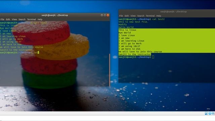Viewport: 215px width, 121px height.
Task: Open File menu in right terminal window
Action: click(121, 16)
